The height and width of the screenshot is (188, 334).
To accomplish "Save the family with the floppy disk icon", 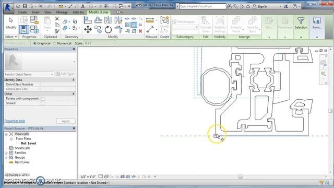I will 25,6.
